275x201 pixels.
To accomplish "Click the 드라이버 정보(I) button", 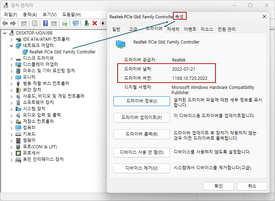I will point(142,101).
